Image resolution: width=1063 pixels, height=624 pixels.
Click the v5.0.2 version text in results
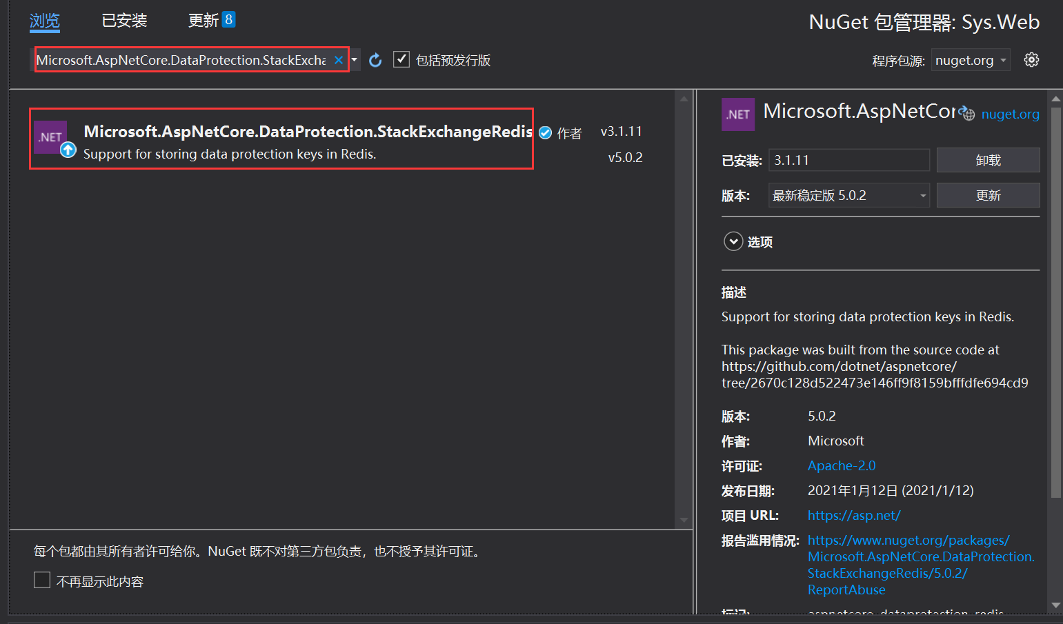[x=625, y=157]
